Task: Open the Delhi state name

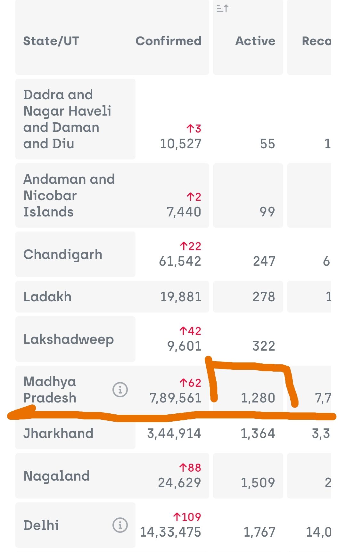Action: pos(41,525)
